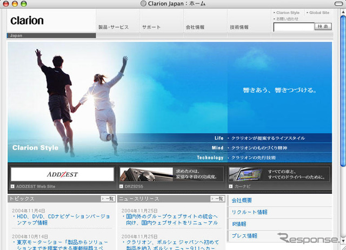Screen dimensions: 346x250
Task: Open the 会社概要 sidebar link
Action: (242, 200)
